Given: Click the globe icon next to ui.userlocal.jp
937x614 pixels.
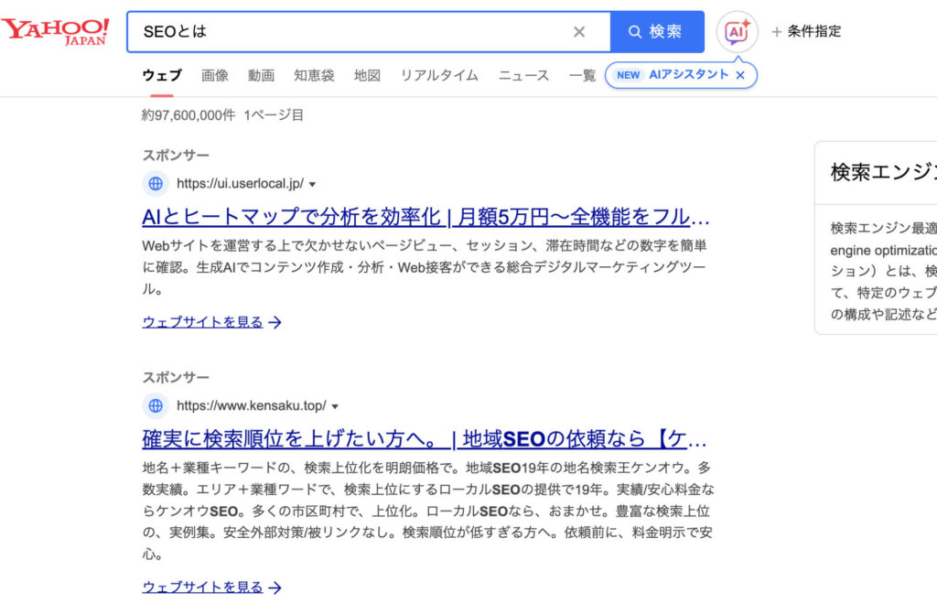Looking at the screenshot, I should (156, 184).
